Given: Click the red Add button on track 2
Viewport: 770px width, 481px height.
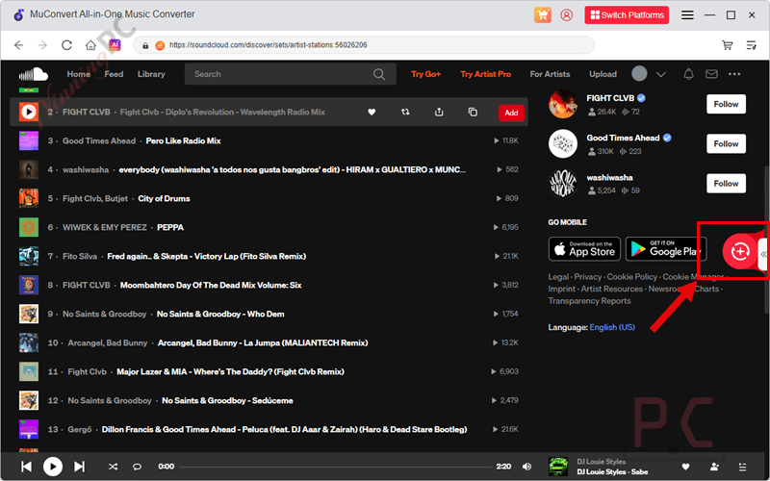Looking at the screenshot, I should click(x=511, y=113).
